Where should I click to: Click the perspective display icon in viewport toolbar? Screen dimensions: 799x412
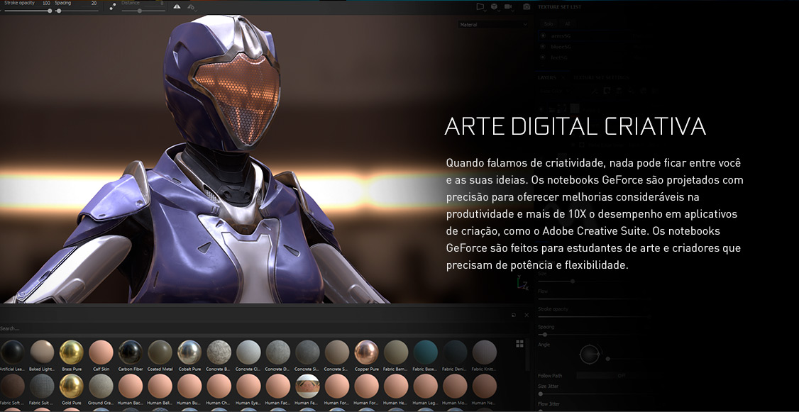pyautogui.click(x=480, y=6)
